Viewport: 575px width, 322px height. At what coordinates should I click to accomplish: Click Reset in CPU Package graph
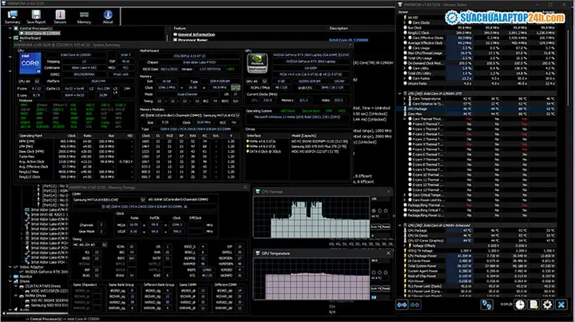click(x=386, y=227)
